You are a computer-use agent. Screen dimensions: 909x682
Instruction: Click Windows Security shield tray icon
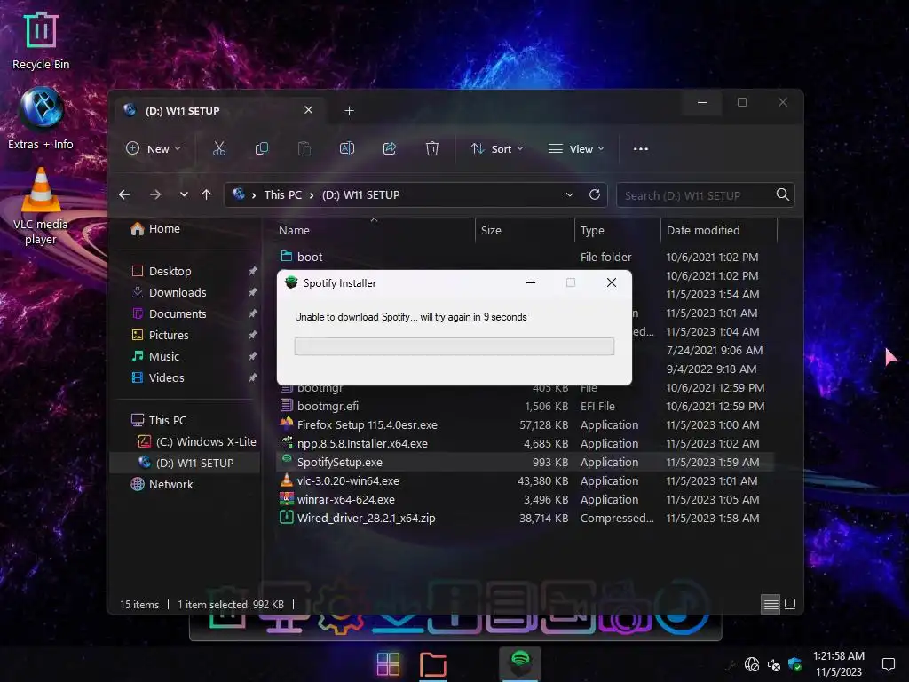click(x=794, y=664)
